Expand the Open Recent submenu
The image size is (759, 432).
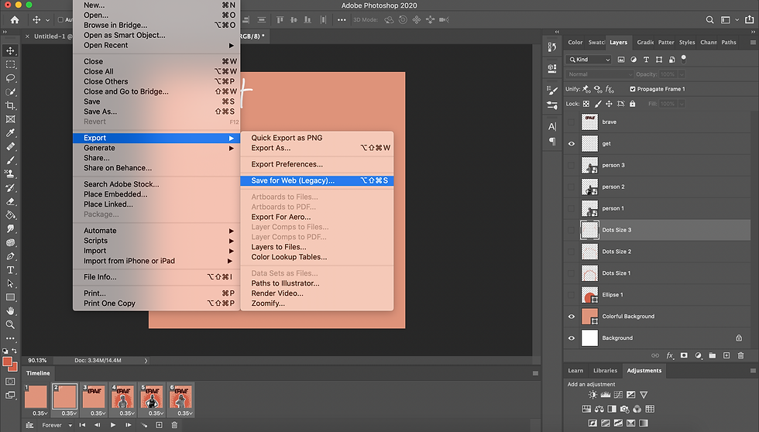point(156,46)
